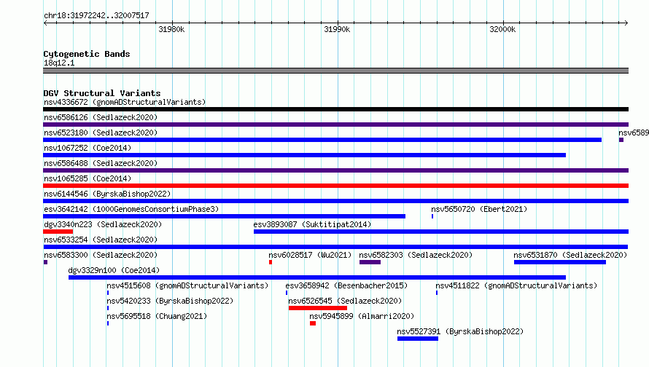The image size is (649, 367).
Task: Click the purple nsv6586488 variant bar
Action: 335,170
